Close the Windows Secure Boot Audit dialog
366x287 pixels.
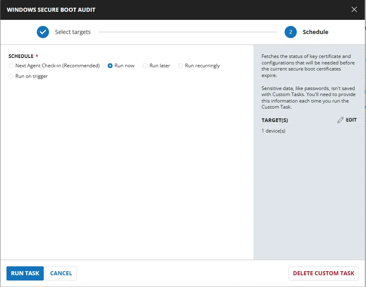[354, 9]
